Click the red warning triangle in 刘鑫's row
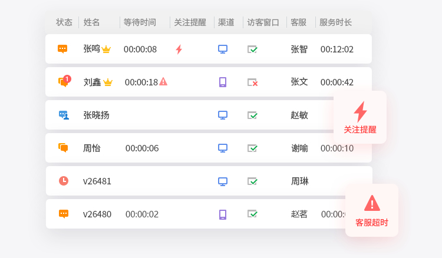 [x=163, y=81]
